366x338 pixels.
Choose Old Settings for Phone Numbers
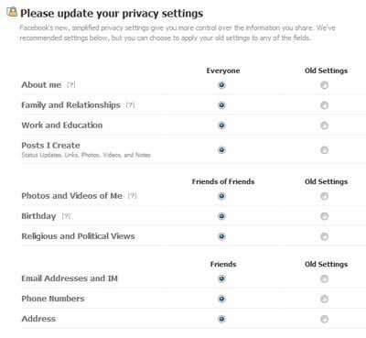tap(324, 299)
